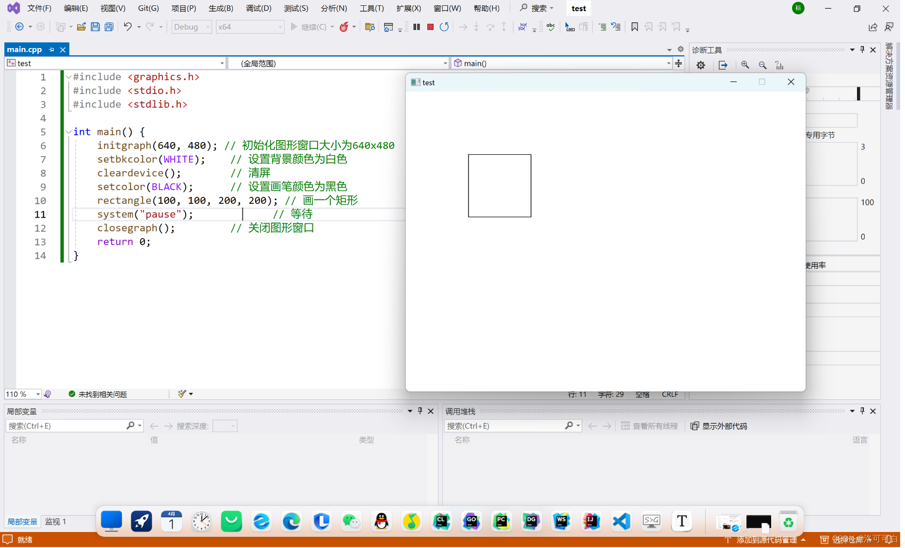
Task: Pin the main.cpp document tab
Action: click(51, 49)
